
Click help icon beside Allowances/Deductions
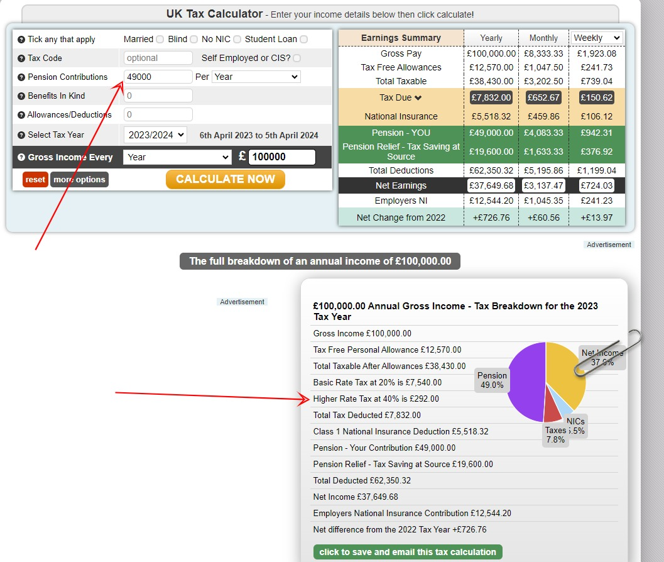click(21, 116)
